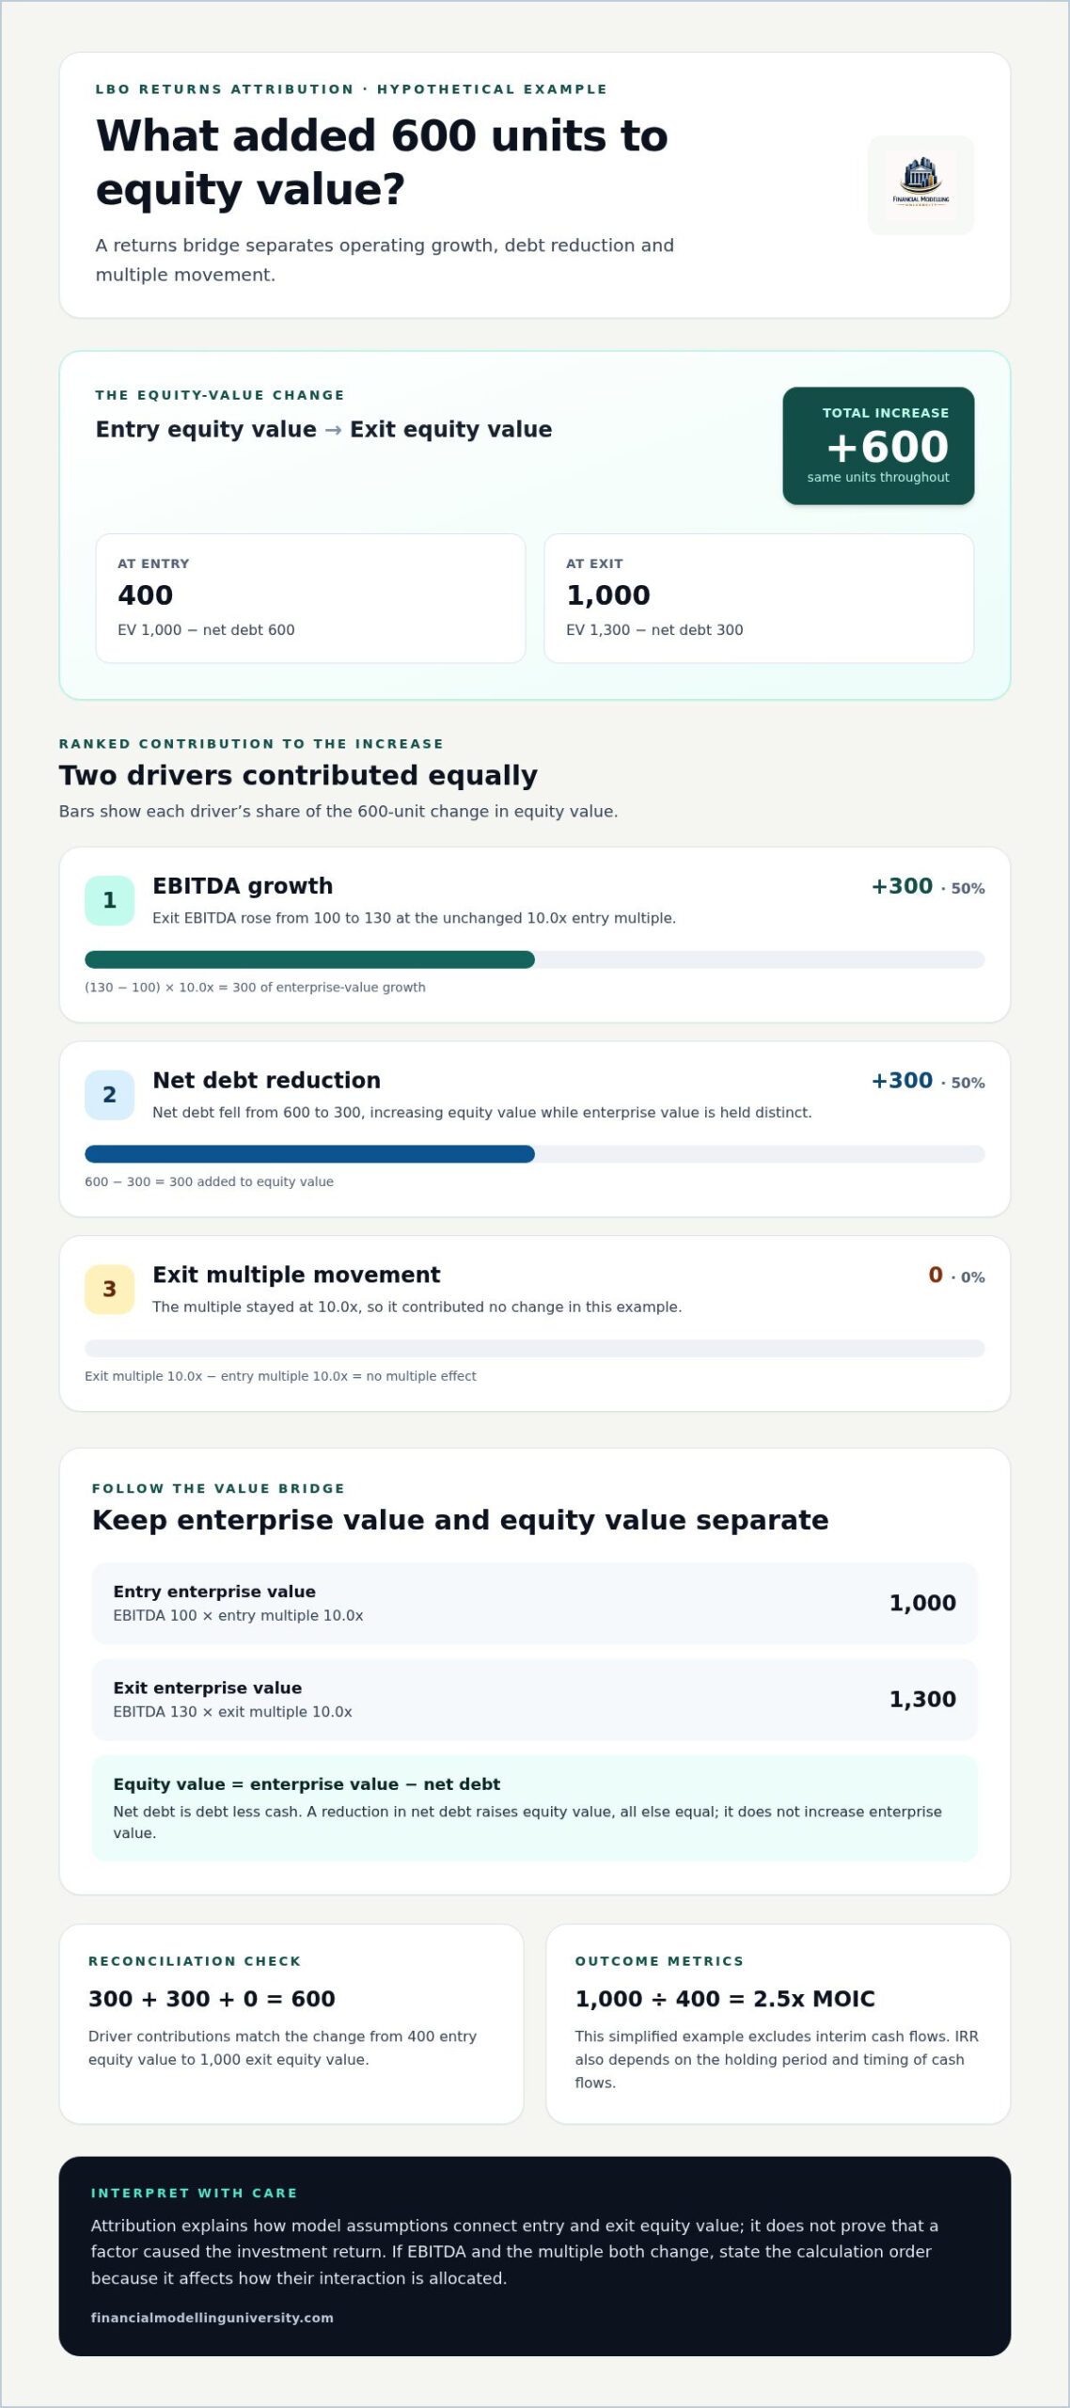1070x2408 pixels.
Task: Click the 'Equity value = enterprise value − net debt' box
Action: (535, 1808)
